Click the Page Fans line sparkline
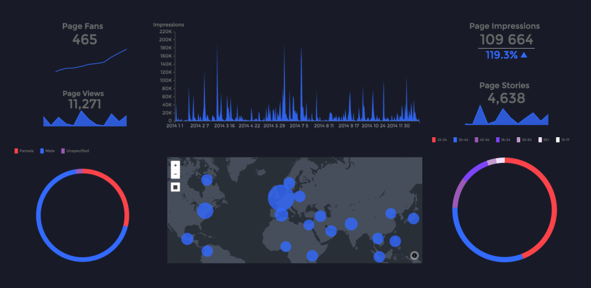591x288 pixels. coord(91,60)
